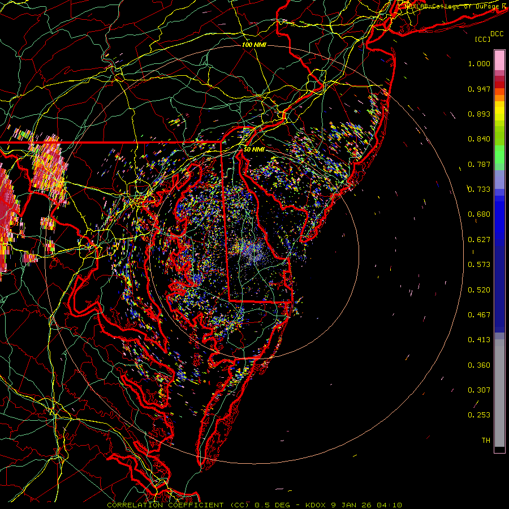The image size is (509, 509).
Task: Click the 50 NMI range ring label
Action: [x=254, y=149]
